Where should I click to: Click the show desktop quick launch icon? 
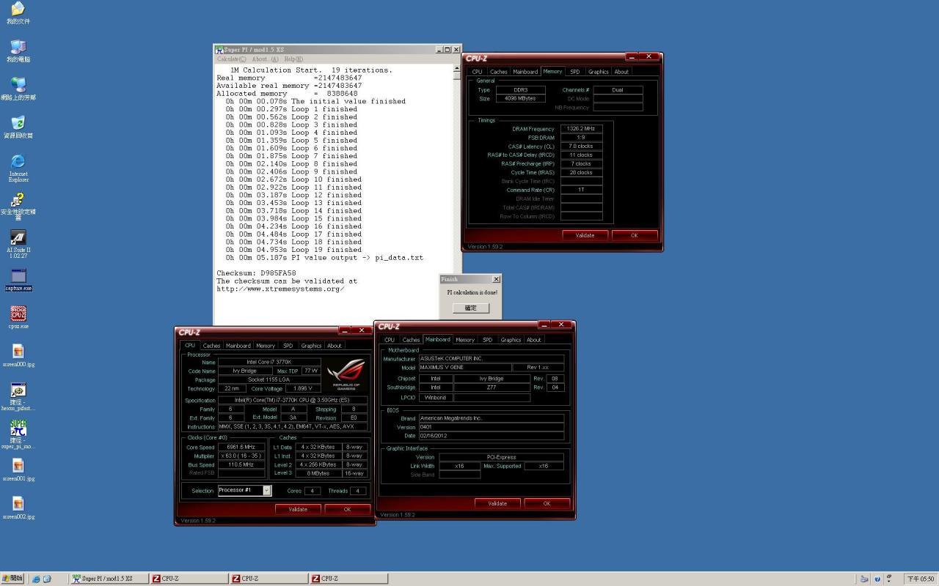coord(48,579)
